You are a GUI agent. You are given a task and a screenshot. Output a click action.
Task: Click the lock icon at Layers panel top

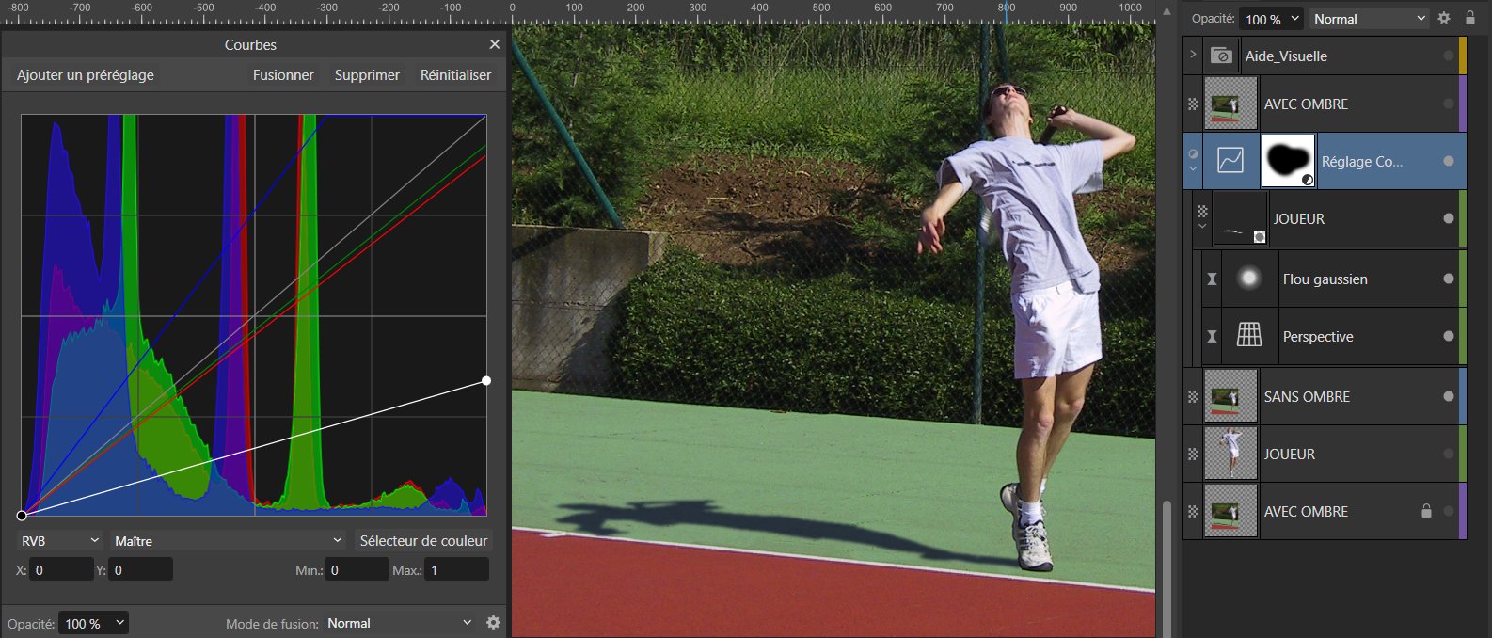click(x=1470, y=18)
